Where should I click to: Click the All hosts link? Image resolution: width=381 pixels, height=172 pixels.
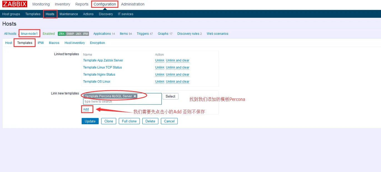coord(10,34)
